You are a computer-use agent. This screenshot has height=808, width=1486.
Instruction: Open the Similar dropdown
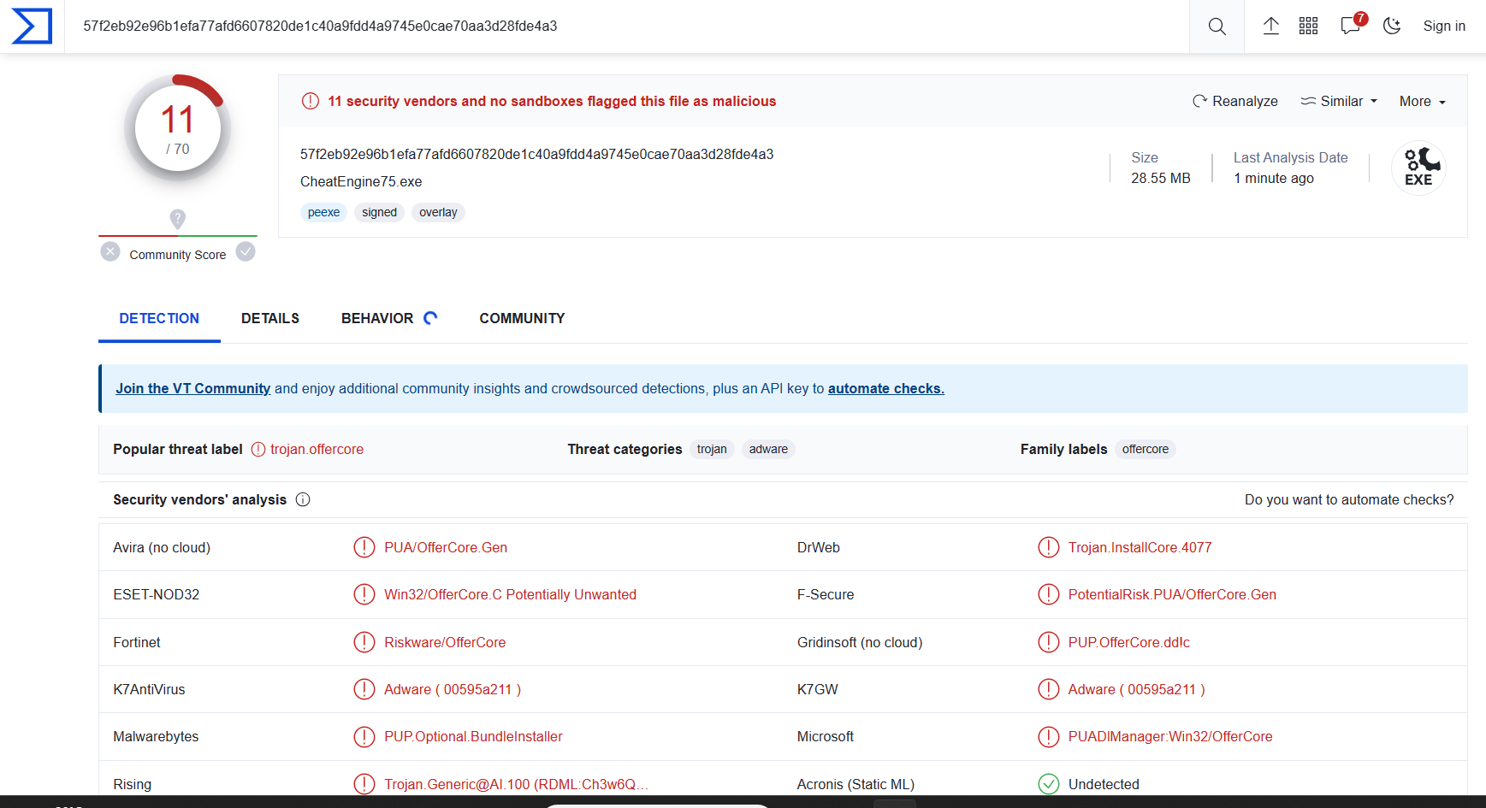(x=1339, y=101)
